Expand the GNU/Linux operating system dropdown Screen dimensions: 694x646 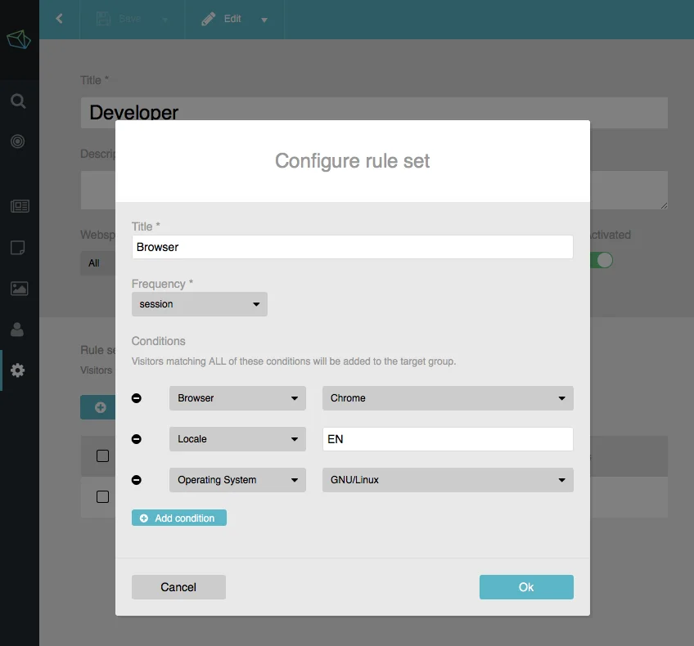pos(448,480)
